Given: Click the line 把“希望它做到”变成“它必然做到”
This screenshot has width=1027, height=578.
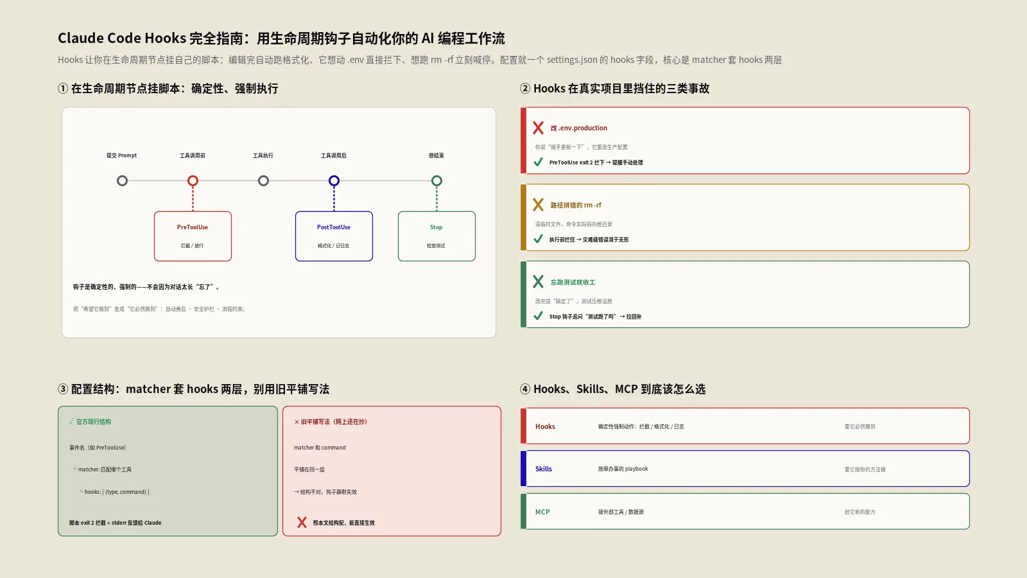Looking at the screenshot, I should click(x=159, y=309).
